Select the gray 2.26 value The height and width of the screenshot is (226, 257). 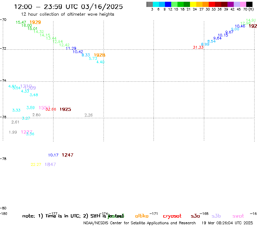tap(89, 115)
